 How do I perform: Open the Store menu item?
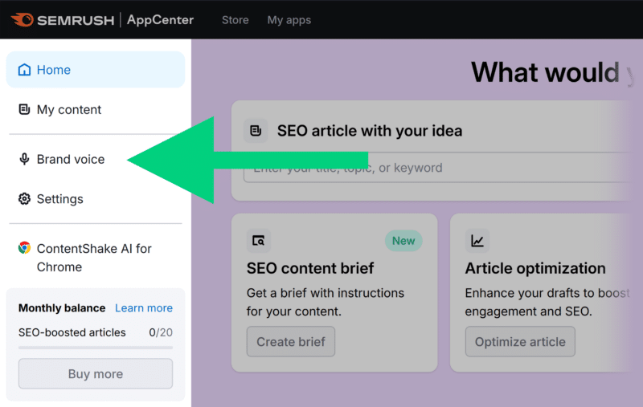(x=235, y=20)
